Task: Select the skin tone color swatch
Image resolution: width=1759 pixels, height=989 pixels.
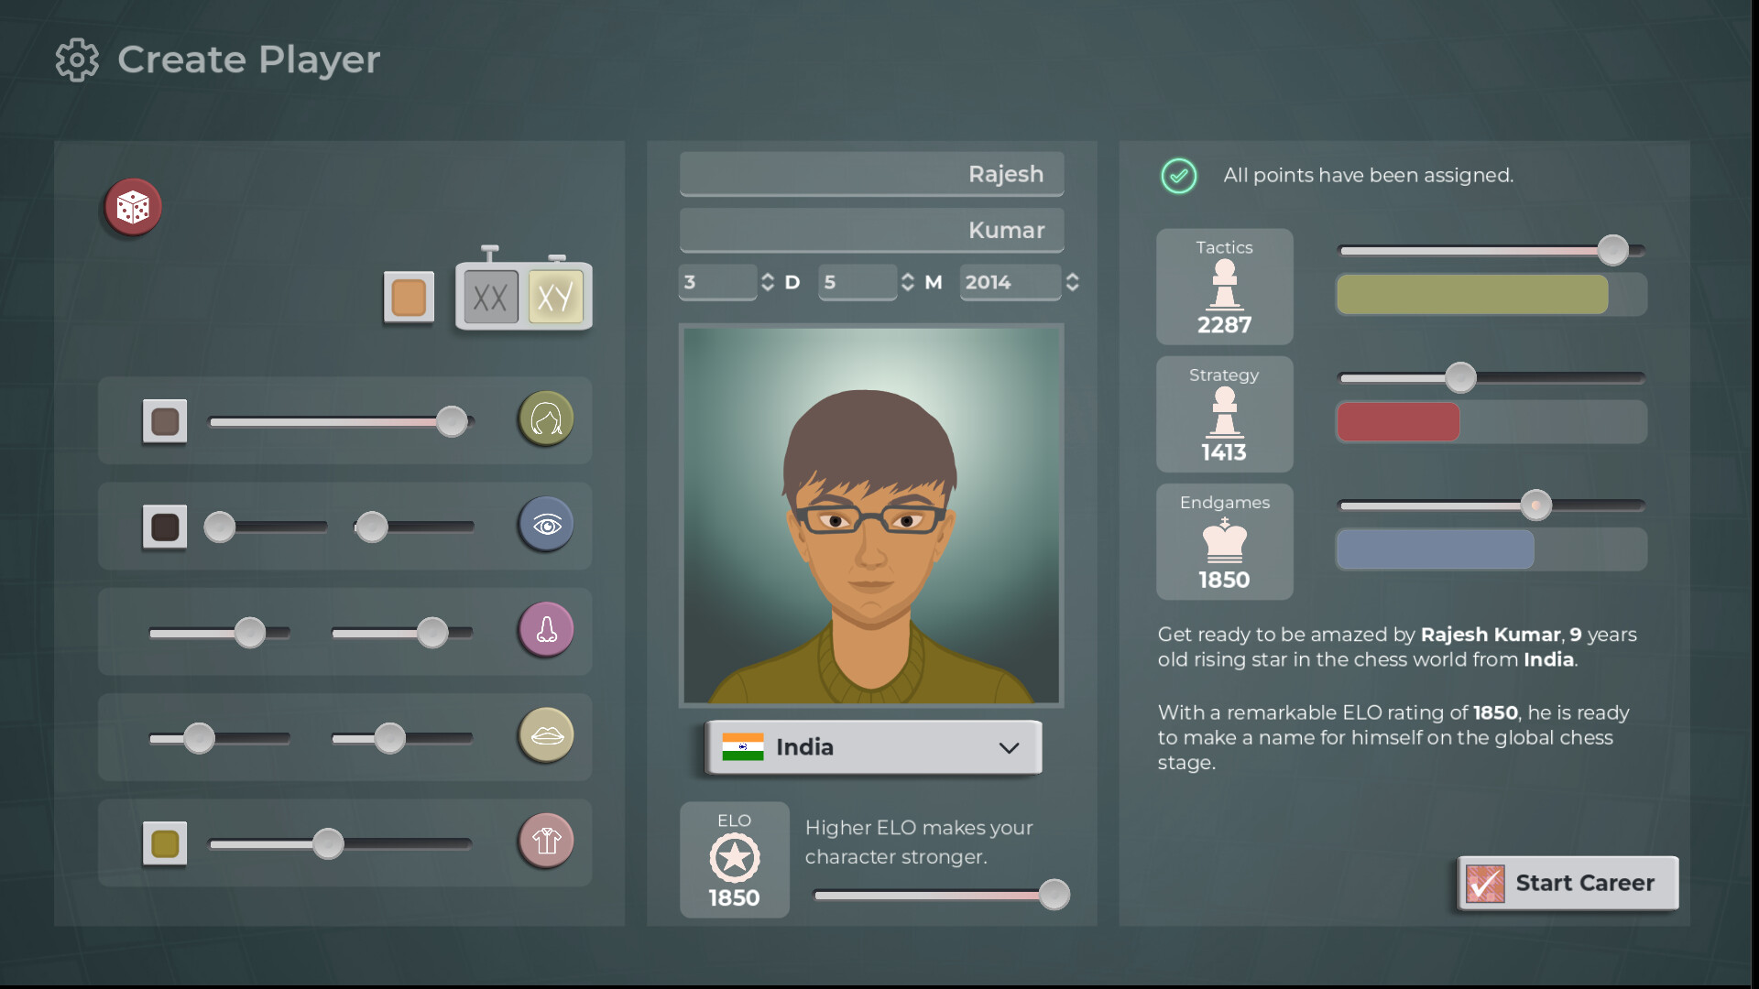Action: click(x=410, y=296)
